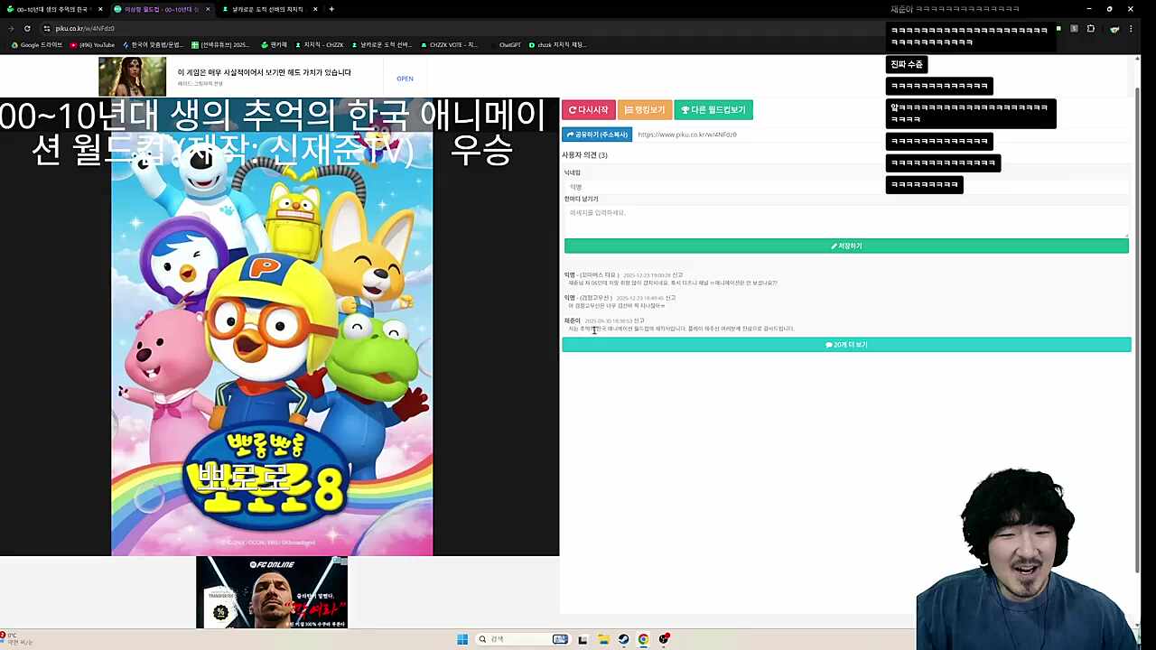Open the CHZZK VOTE bookmark
Viewport: 1156px width, 650px height.
449,45
